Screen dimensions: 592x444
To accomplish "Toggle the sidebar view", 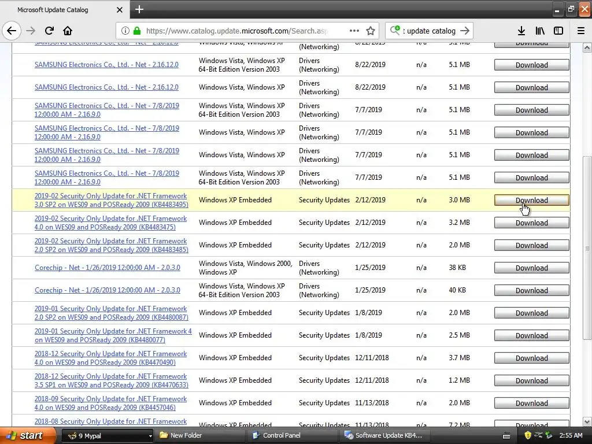I will 558,31.
